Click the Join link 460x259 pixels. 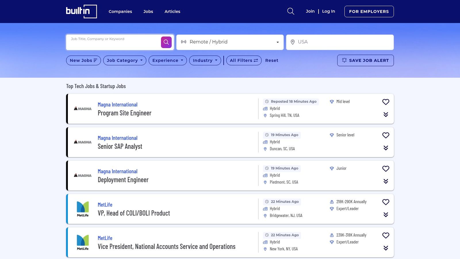[x=310, y=11]
